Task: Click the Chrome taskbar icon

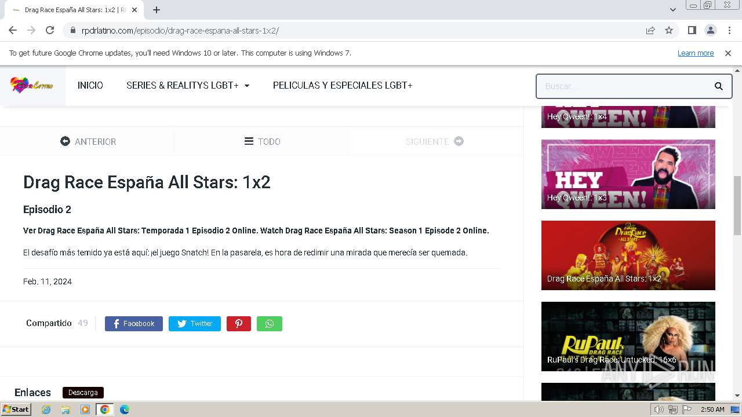Action: [x=104, y=409]
